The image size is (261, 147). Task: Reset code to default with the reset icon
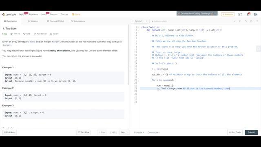tap(246, 21)
